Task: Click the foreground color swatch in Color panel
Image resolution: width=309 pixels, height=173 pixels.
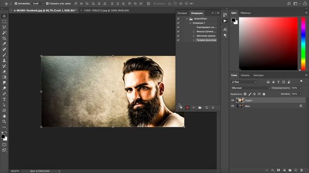Action: (x=233, y=20)
